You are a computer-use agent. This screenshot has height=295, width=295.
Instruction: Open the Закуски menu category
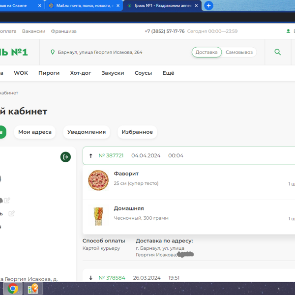113,73
